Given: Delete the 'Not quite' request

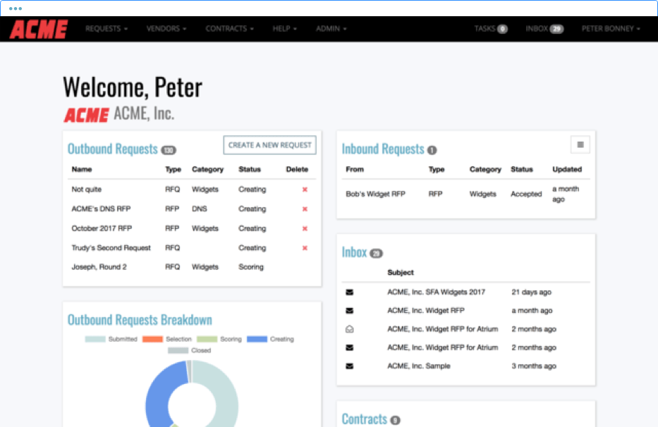Looking at the screenshot, I should tap(305, 190).
